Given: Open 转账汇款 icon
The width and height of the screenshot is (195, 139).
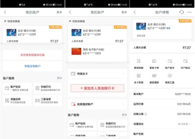Looking at the screenshot, I should click(170, 76).
